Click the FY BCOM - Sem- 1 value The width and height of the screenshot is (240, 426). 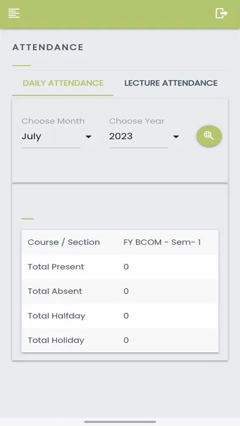[162, 242]
